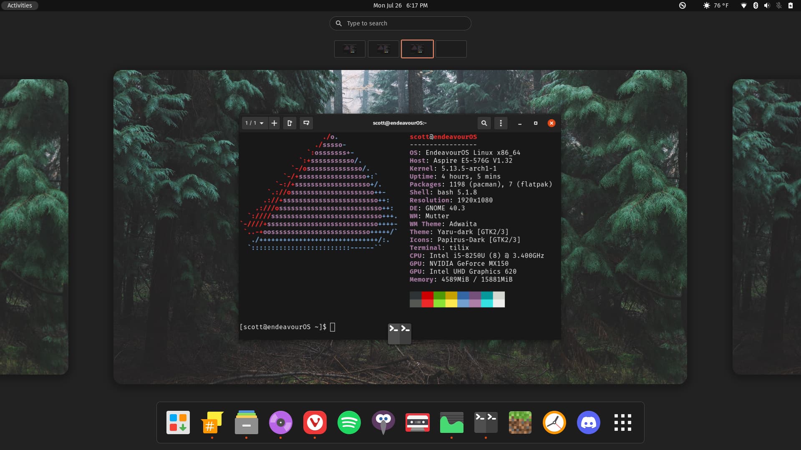Click the 'Icons: Papirus-Dark [GTK2/3]' line
Viewport: 801px width, 450px height.
pos(465,240)
